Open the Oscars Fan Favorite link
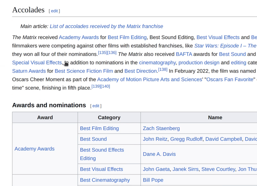The image size is (257, 186). click(x=230, y=79)
